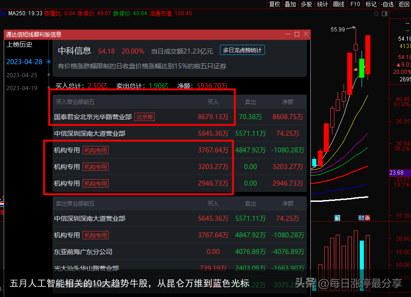Toggle the side panel layout icon
This screenshot has height=297, width=411.
click(x=385, y=14)
